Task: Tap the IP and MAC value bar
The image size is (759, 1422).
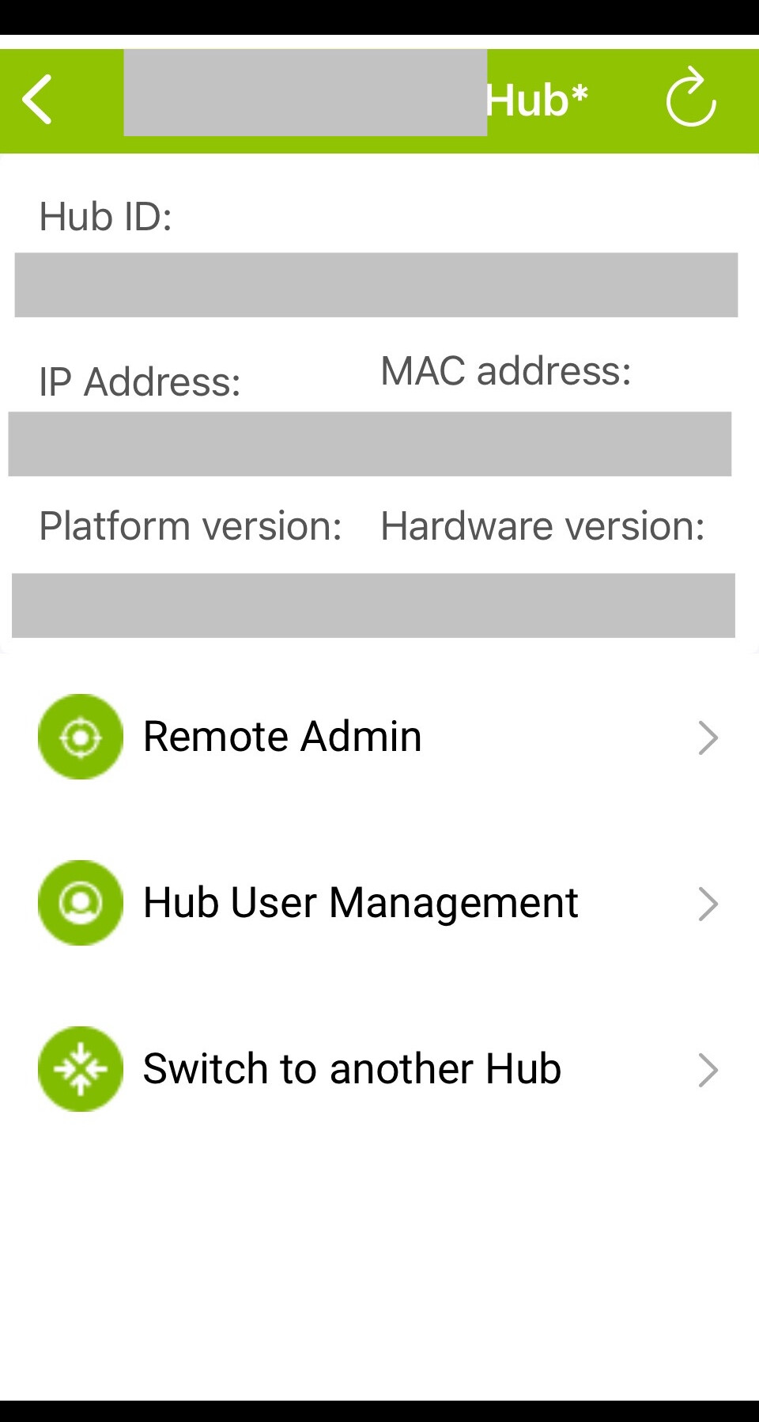Action: coord(370,444)
